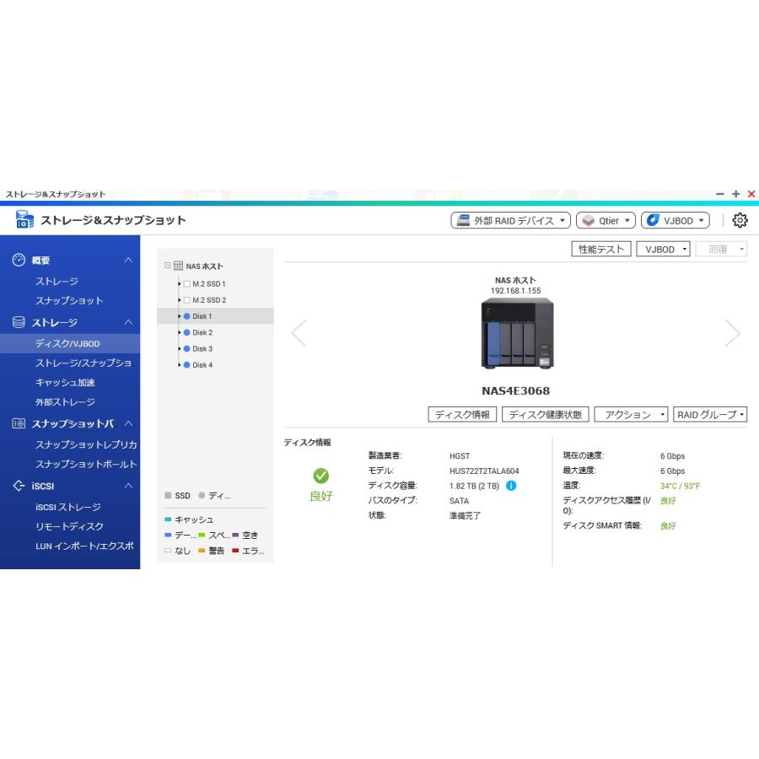This screenshot has height=759, width=759.
Task: Open the header VJBOD dropdown with blue icon
Action: point(676,221)
